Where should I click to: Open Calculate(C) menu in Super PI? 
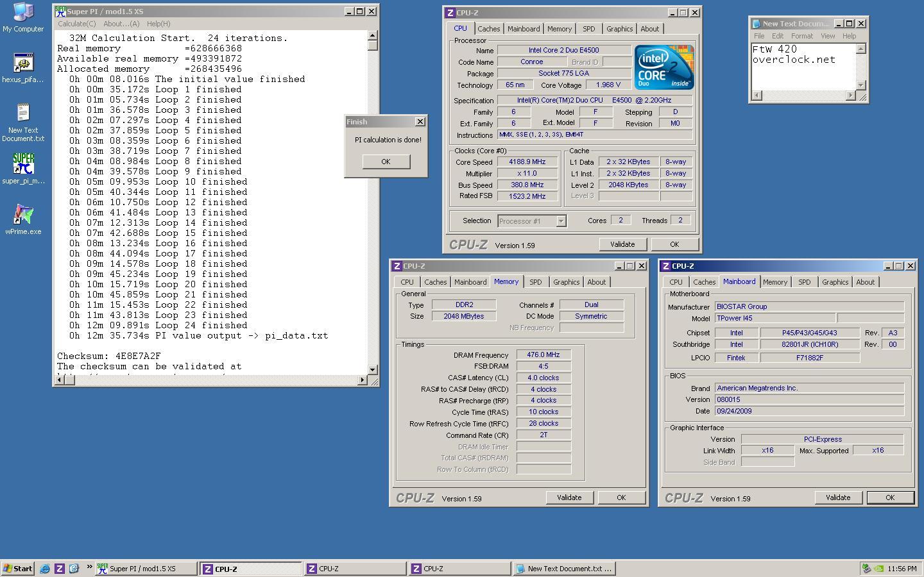77,24
